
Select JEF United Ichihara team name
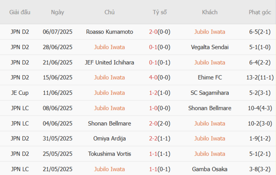pyautogui.click(x=109, y=62)
